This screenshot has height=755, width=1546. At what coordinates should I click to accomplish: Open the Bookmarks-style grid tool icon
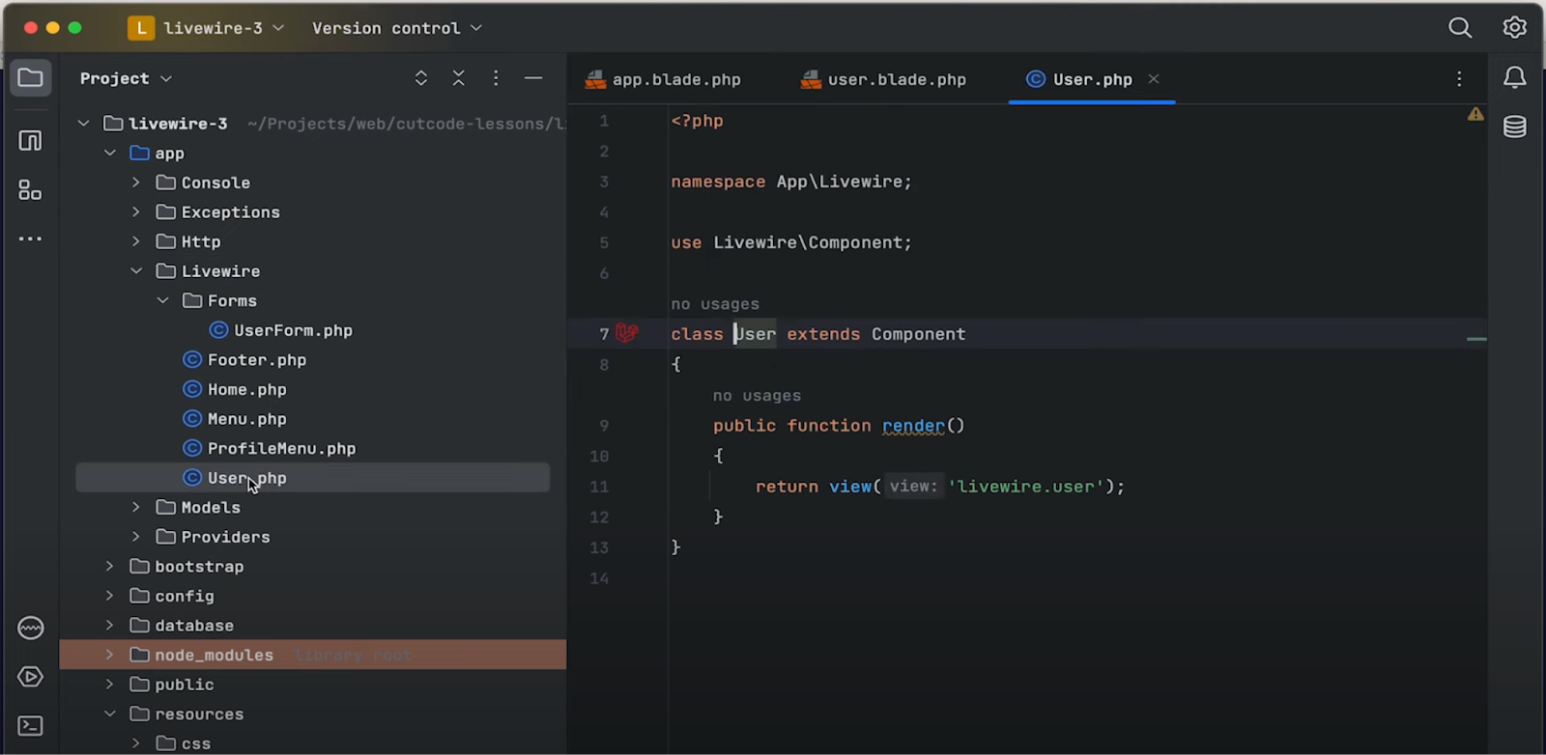30,190
